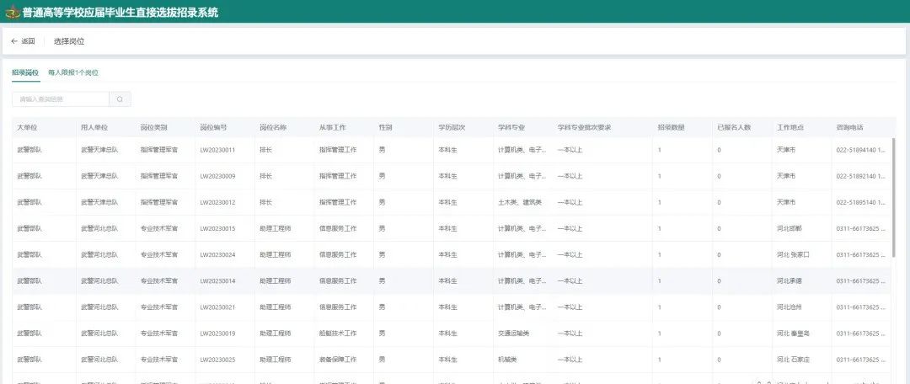The height and width of the screenshot is (384, 910).
Task: Click the 返回 back arrow
Action: (23, 41)
